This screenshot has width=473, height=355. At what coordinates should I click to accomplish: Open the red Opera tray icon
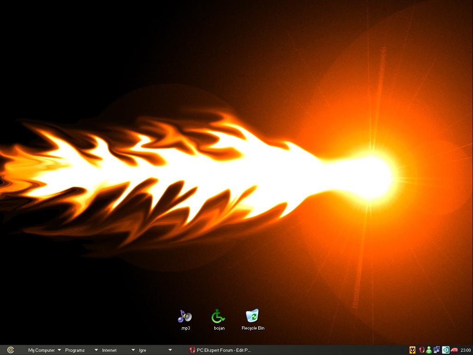click(421, 350)
